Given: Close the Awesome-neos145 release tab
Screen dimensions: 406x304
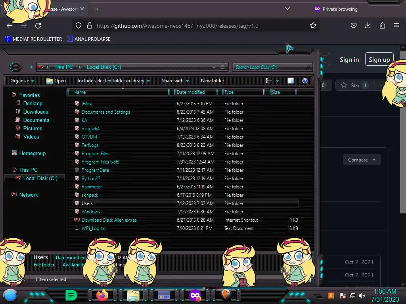Looking at the screenshot, I should pos(82,9).
